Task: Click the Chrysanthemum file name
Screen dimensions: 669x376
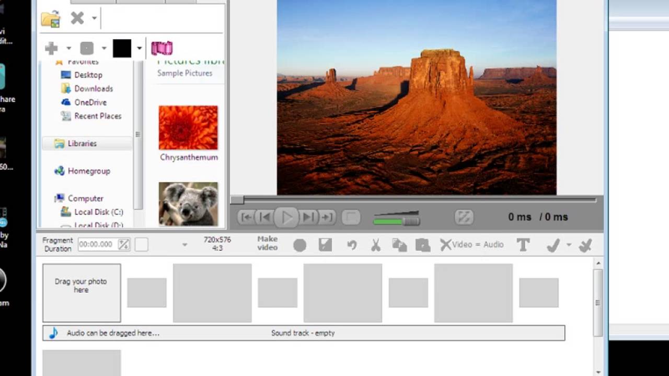Action: point(189,157)
